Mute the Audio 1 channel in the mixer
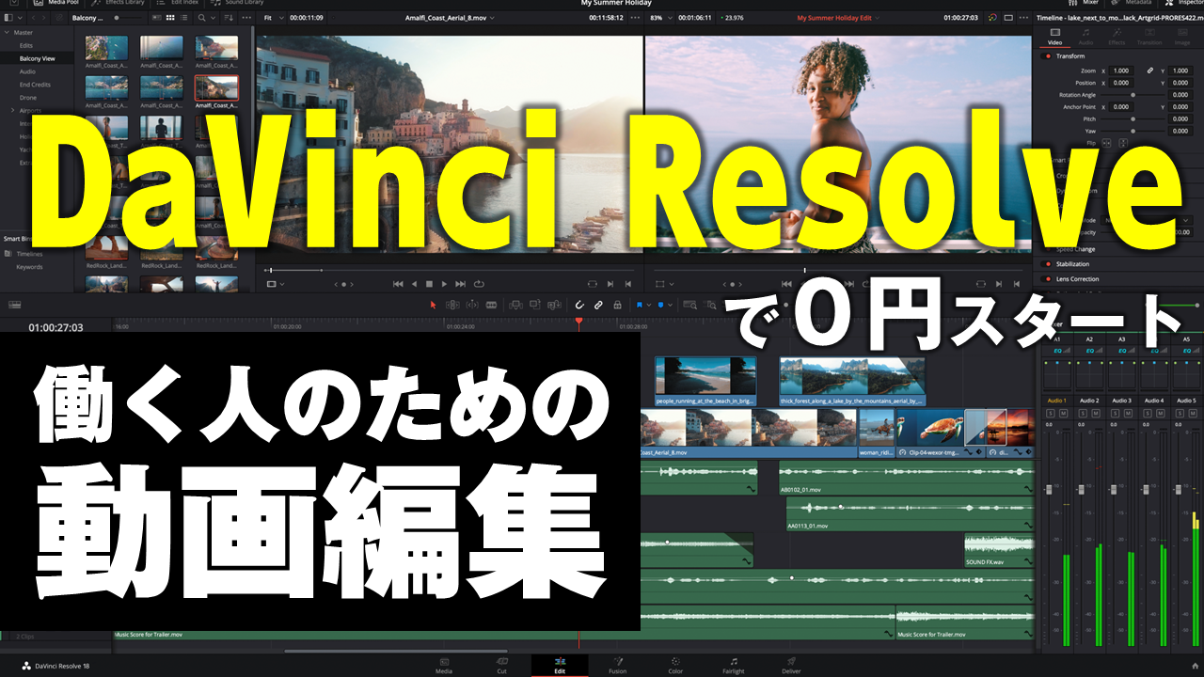1204x677 pixels. pyautogui.click(x=1062, y=413)
